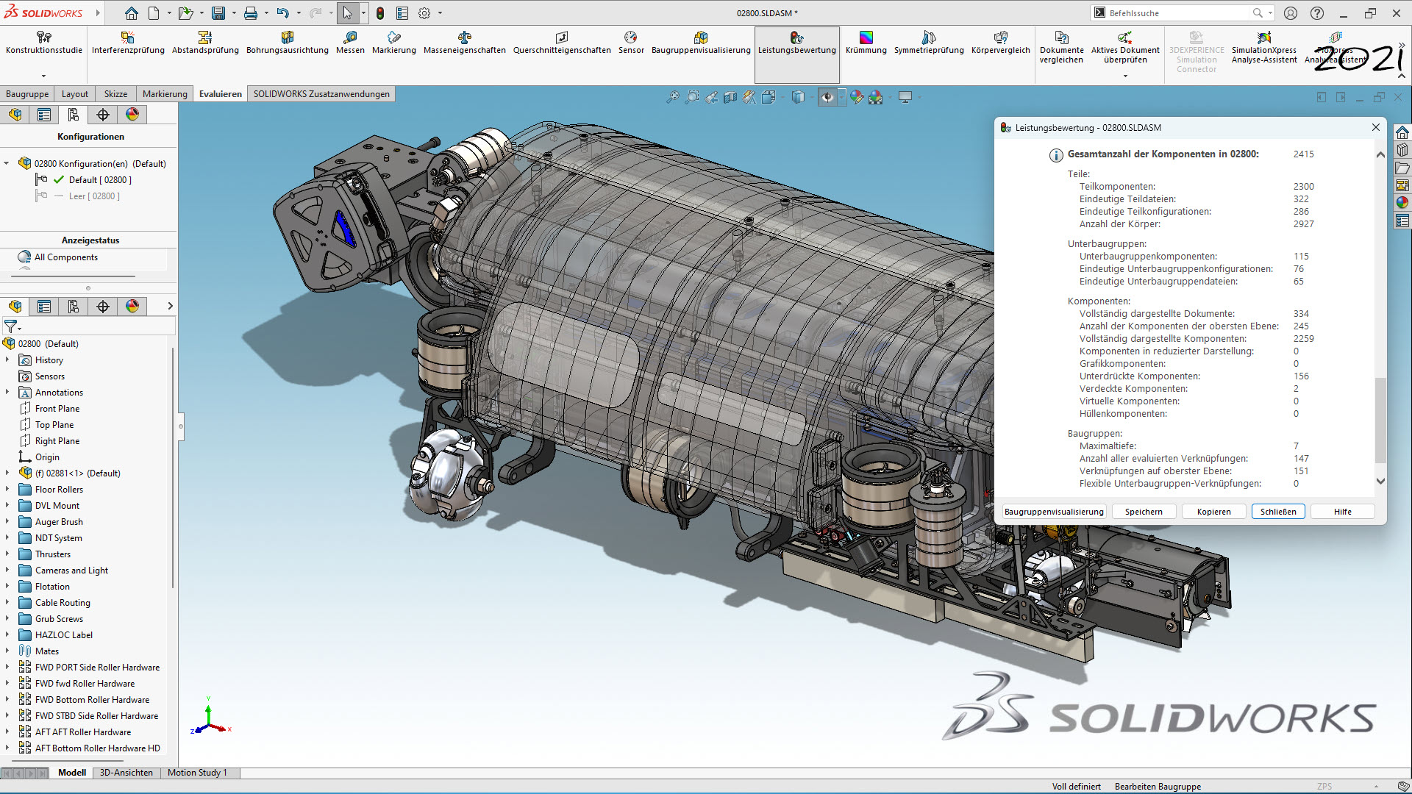Open DisplayManager color ball icon in upper panel
The image size is (1412, 794).
click(132, 115)
